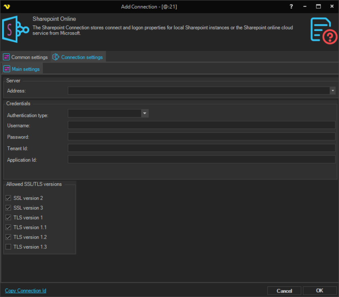The height and width of the screenshot is (297, 339).
Task: Toggle SSL version 3 checkbox
Action: [x=8, y=208]
